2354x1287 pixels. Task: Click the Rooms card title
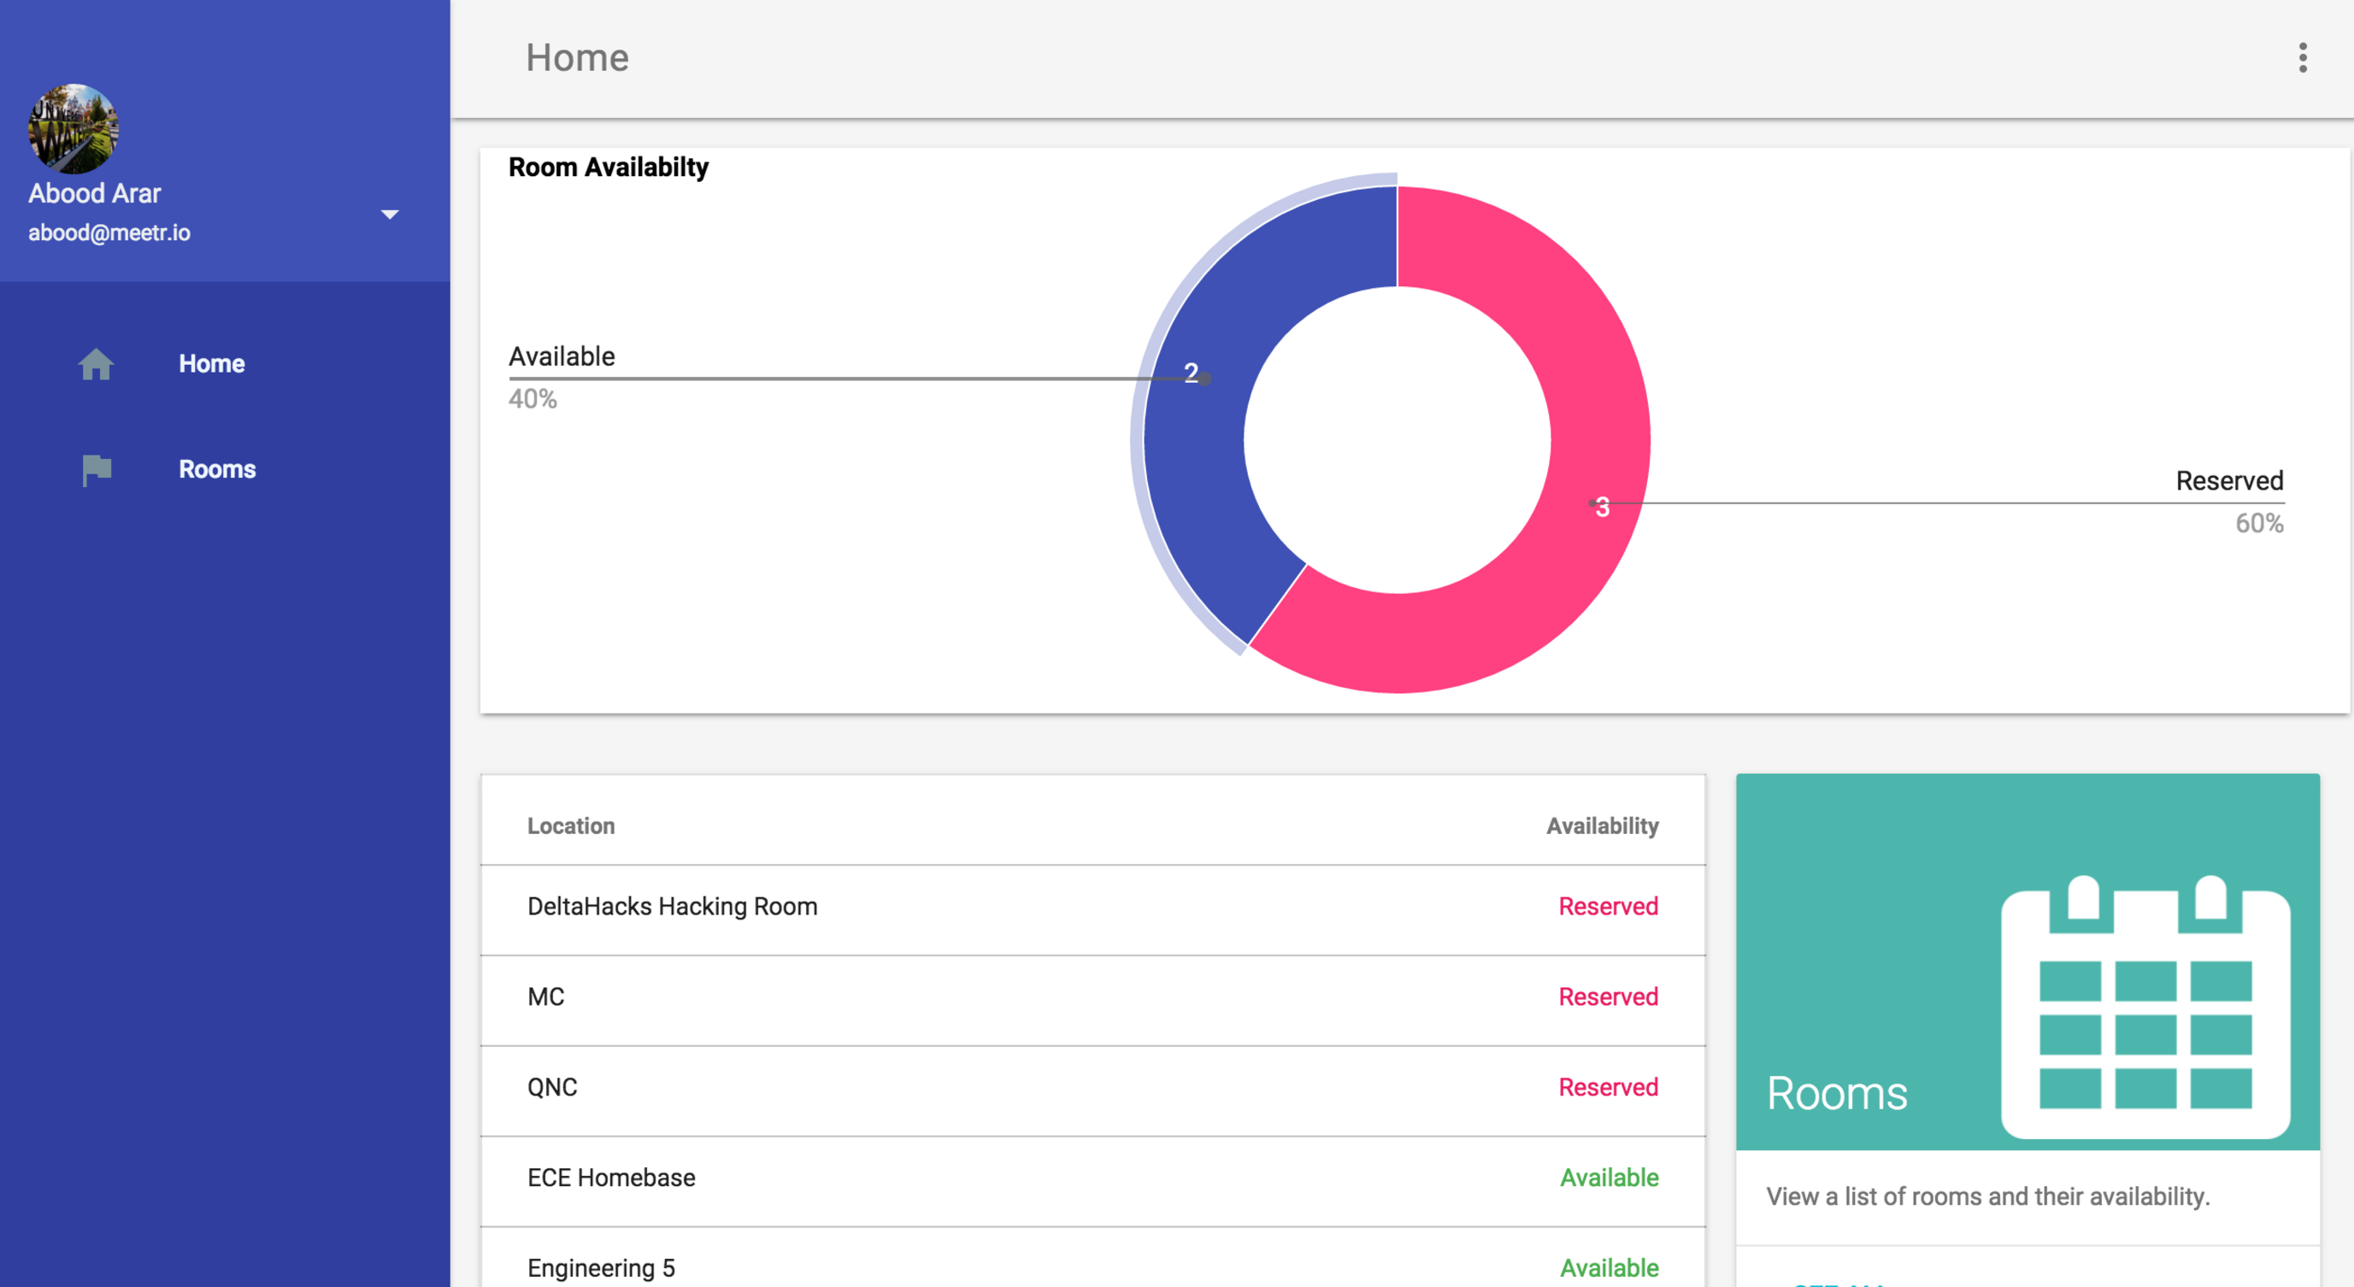(1836, 1093)
